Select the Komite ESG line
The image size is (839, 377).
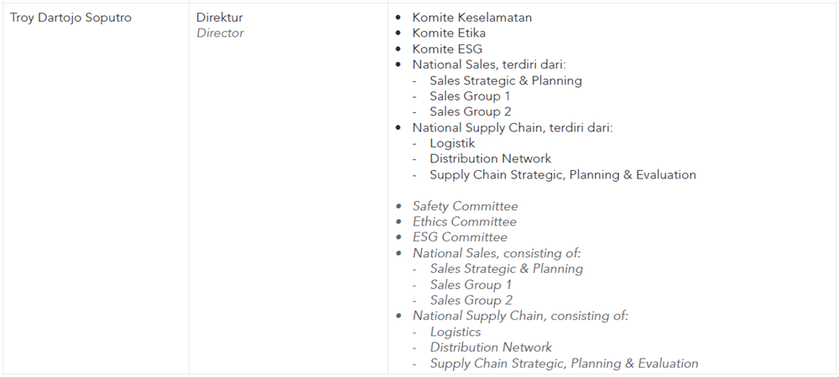coord(447,49)
